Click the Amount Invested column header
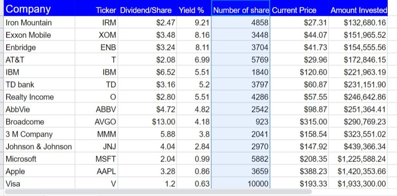 click(x=358, y=9)
